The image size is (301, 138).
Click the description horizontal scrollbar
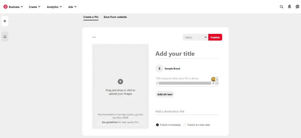coord(185,83)
